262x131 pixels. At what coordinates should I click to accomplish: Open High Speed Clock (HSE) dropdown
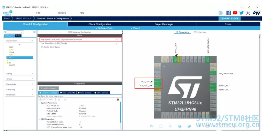click(89, 39)
